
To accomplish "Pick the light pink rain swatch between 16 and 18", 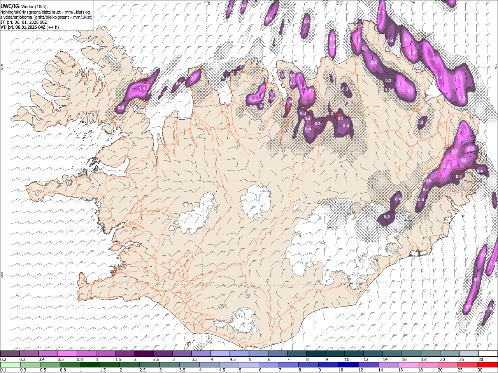I will coord(409,365).
